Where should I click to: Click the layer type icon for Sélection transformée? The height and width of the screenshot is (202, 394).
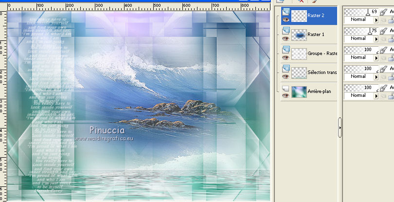(x=286, y=69)
